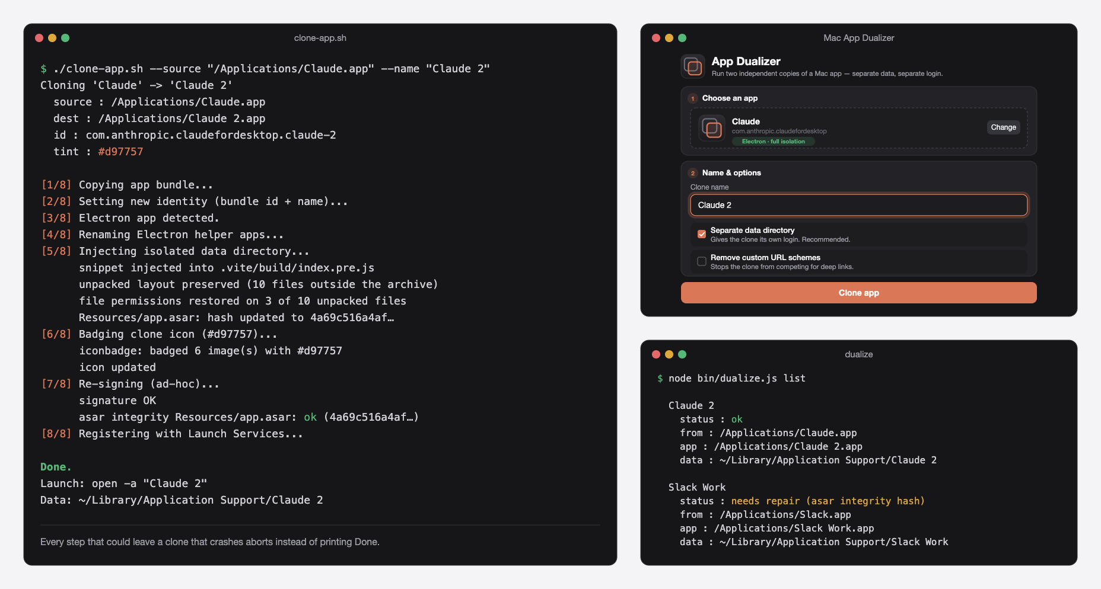Minimize the Mac App Dualizer window
Viewport: 1101px width, 589px height.
[669, 38]
